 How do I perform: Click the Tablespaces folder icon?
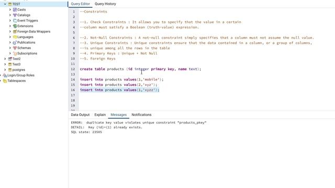(x=5, y=81)
